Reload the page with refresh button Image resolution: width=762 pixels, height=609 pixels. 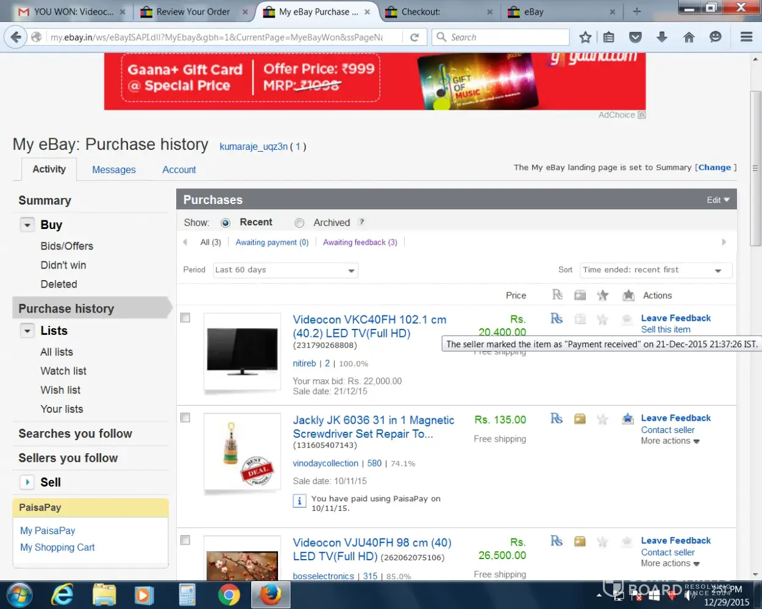[415, 37]
